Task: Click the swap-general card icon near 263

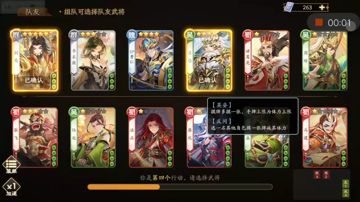Action: [290, 7]
